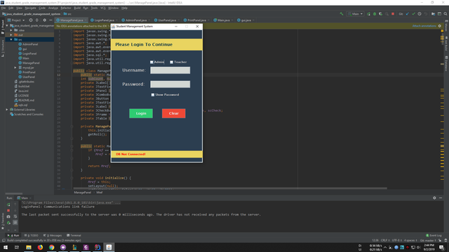Image resolution: width=449 pixels, height=252 pixels.
Task: Open Git history clock icon
Action: 420,14
